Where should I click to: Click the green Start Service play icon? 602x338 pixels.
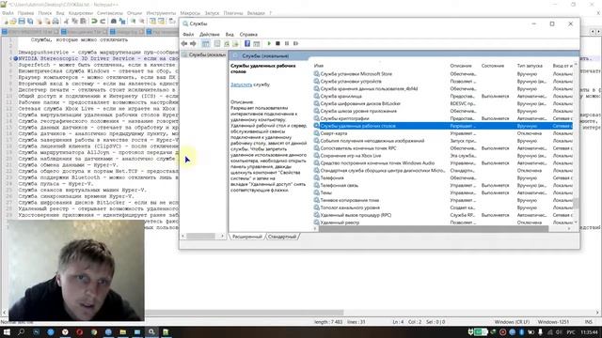pyautogui.click(x=269, y=44)
